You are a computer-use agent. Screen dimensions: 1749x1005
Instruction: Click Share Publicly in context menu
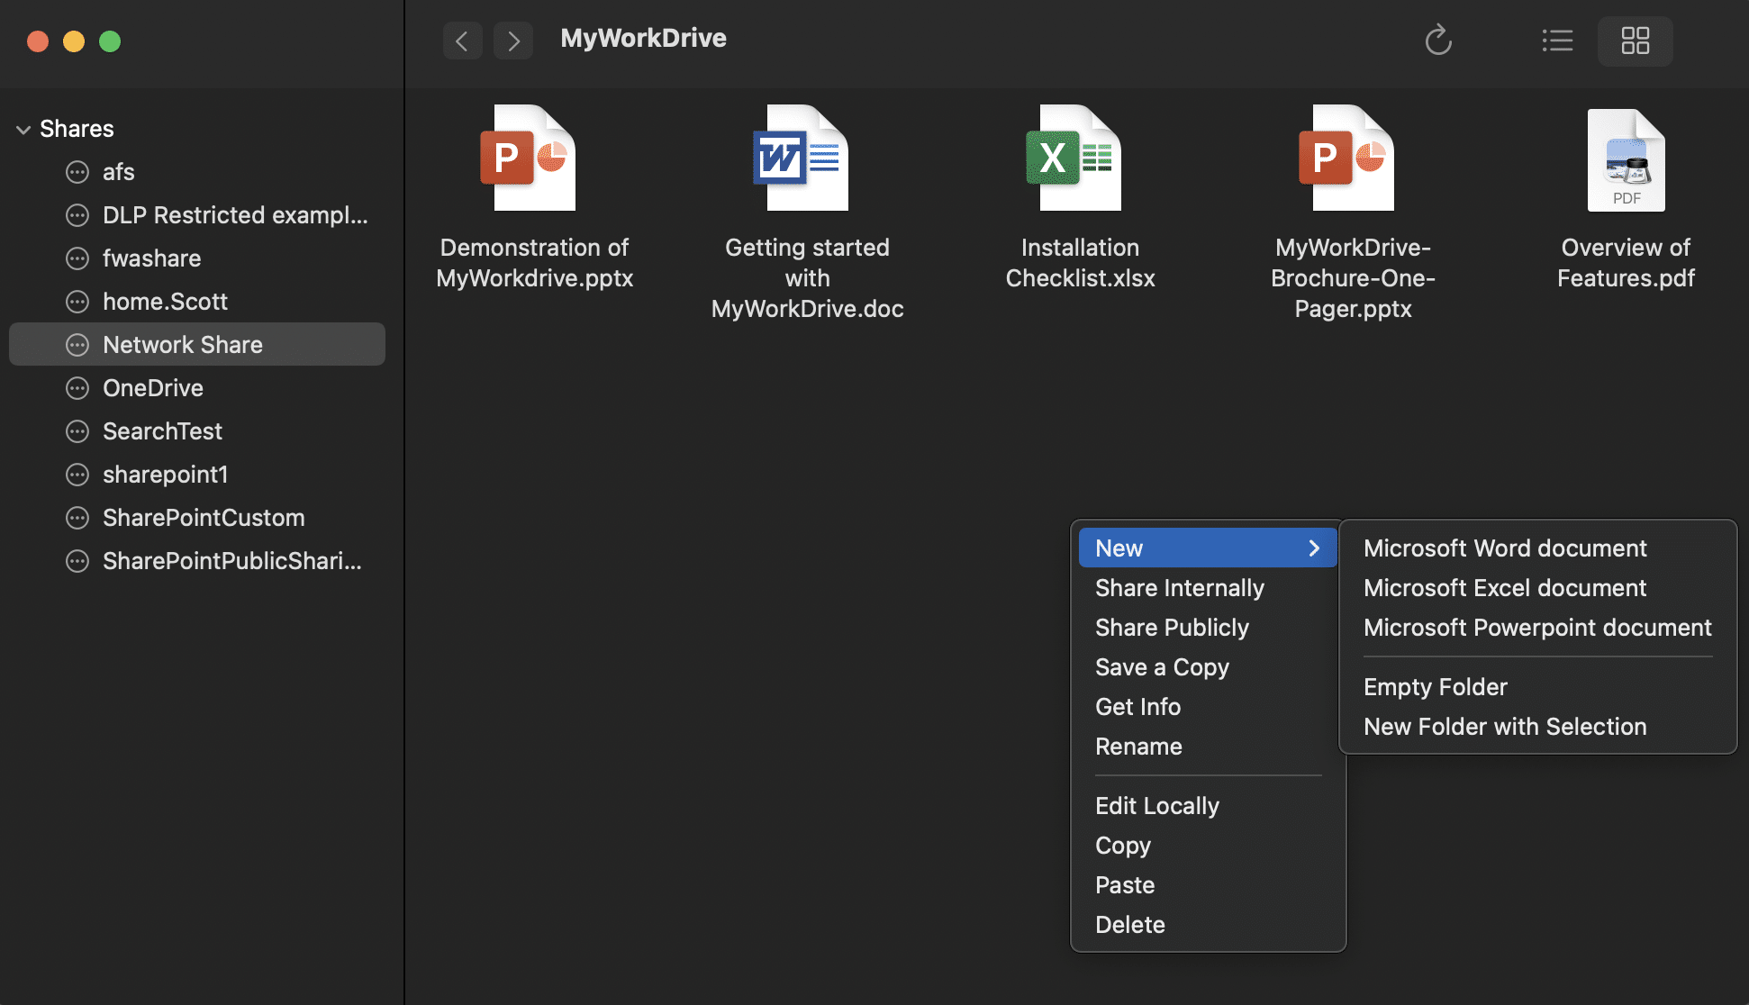(x=1172, y=628)
